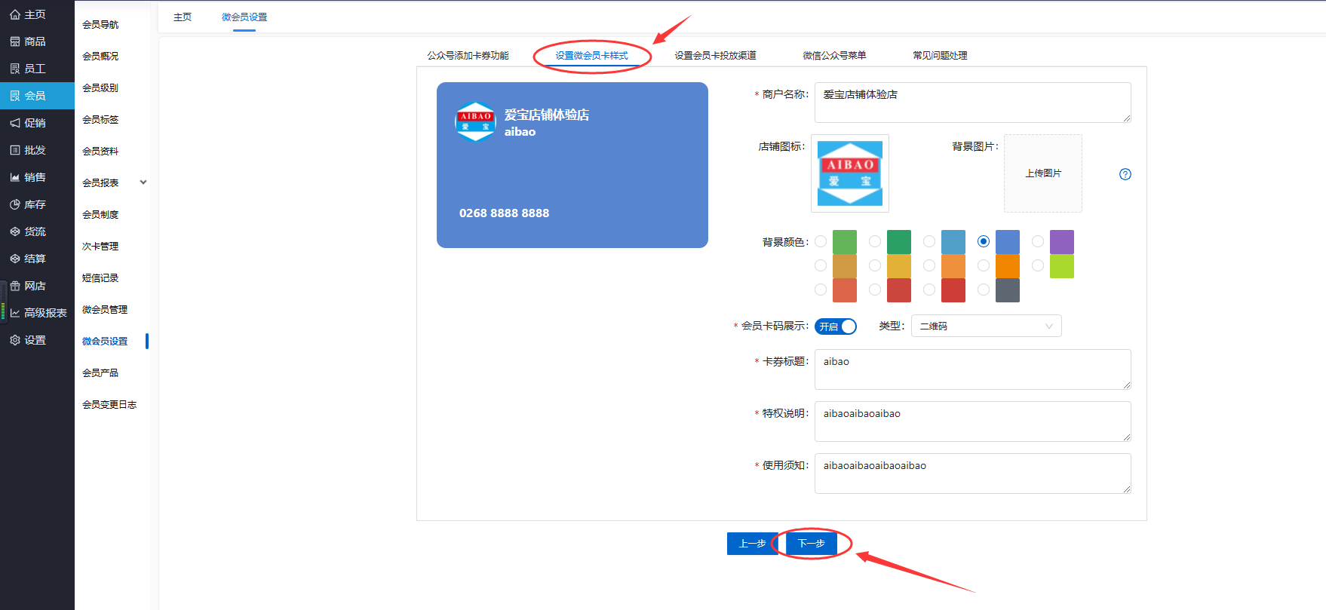Click the 结算 settlement sidebar icon
1326x610 pixels.
(x=15, y=259)
